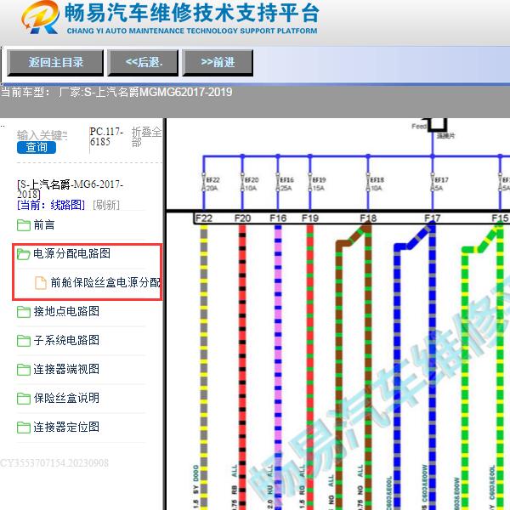Click the 返回主目录 button
This screenshot has width=510, height=510.
point(55,62)
